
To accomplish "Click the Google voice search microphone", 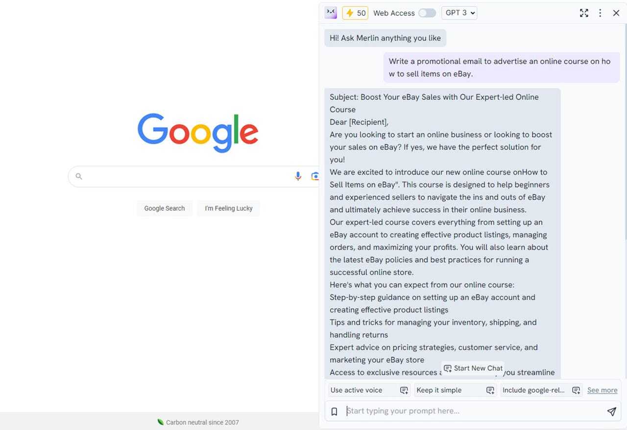I will pos(298,176).
